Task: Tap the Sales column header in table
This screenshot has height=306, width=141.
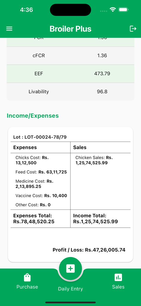Action: pyautogui.click(x=80, y=147)
